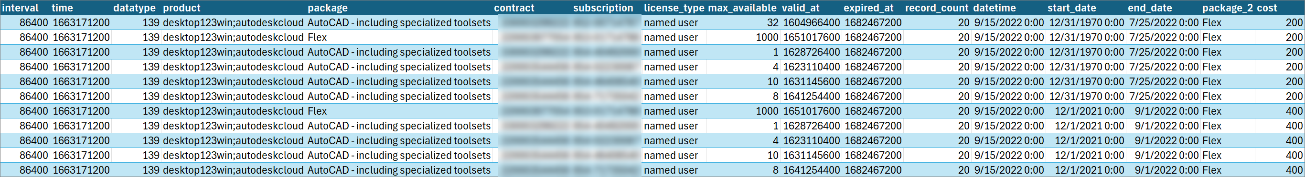This screenshot has height=177, width=1305.
Task: Select the end_date column header
Action: [1149, 8]
